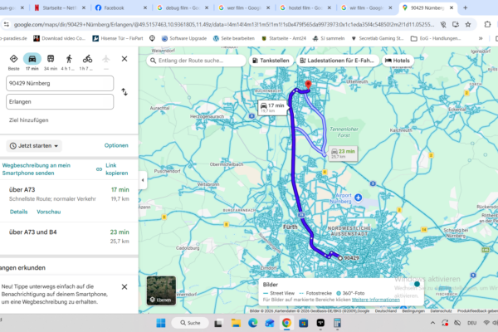498x332 pixels.
Task: Open site information icon in address bar
Action: [7, 24]
